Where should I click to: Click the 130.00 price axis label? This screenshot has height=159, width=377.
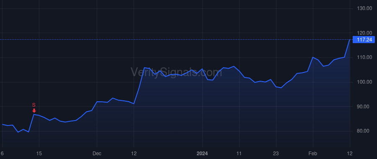coord(364,8)
